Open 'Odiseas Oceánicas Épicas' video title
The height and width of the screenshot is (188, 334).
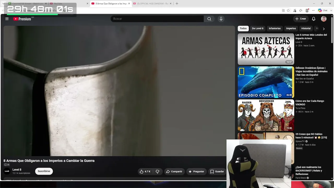tap(311, 71)
